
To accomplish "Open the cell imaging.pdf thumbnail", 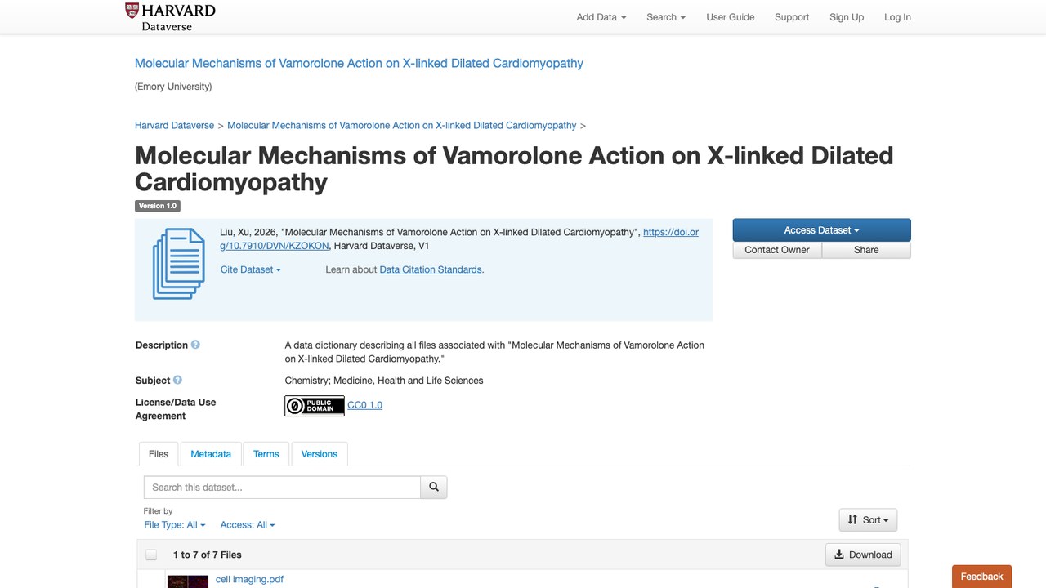I will click(x=188, y=581).
